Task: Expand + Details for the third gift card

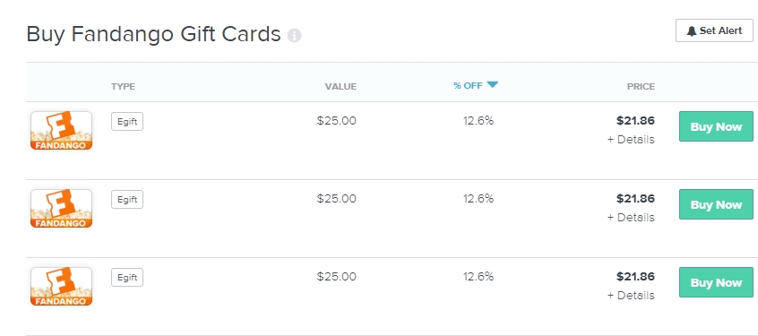Action: click(x=631, y=295)
